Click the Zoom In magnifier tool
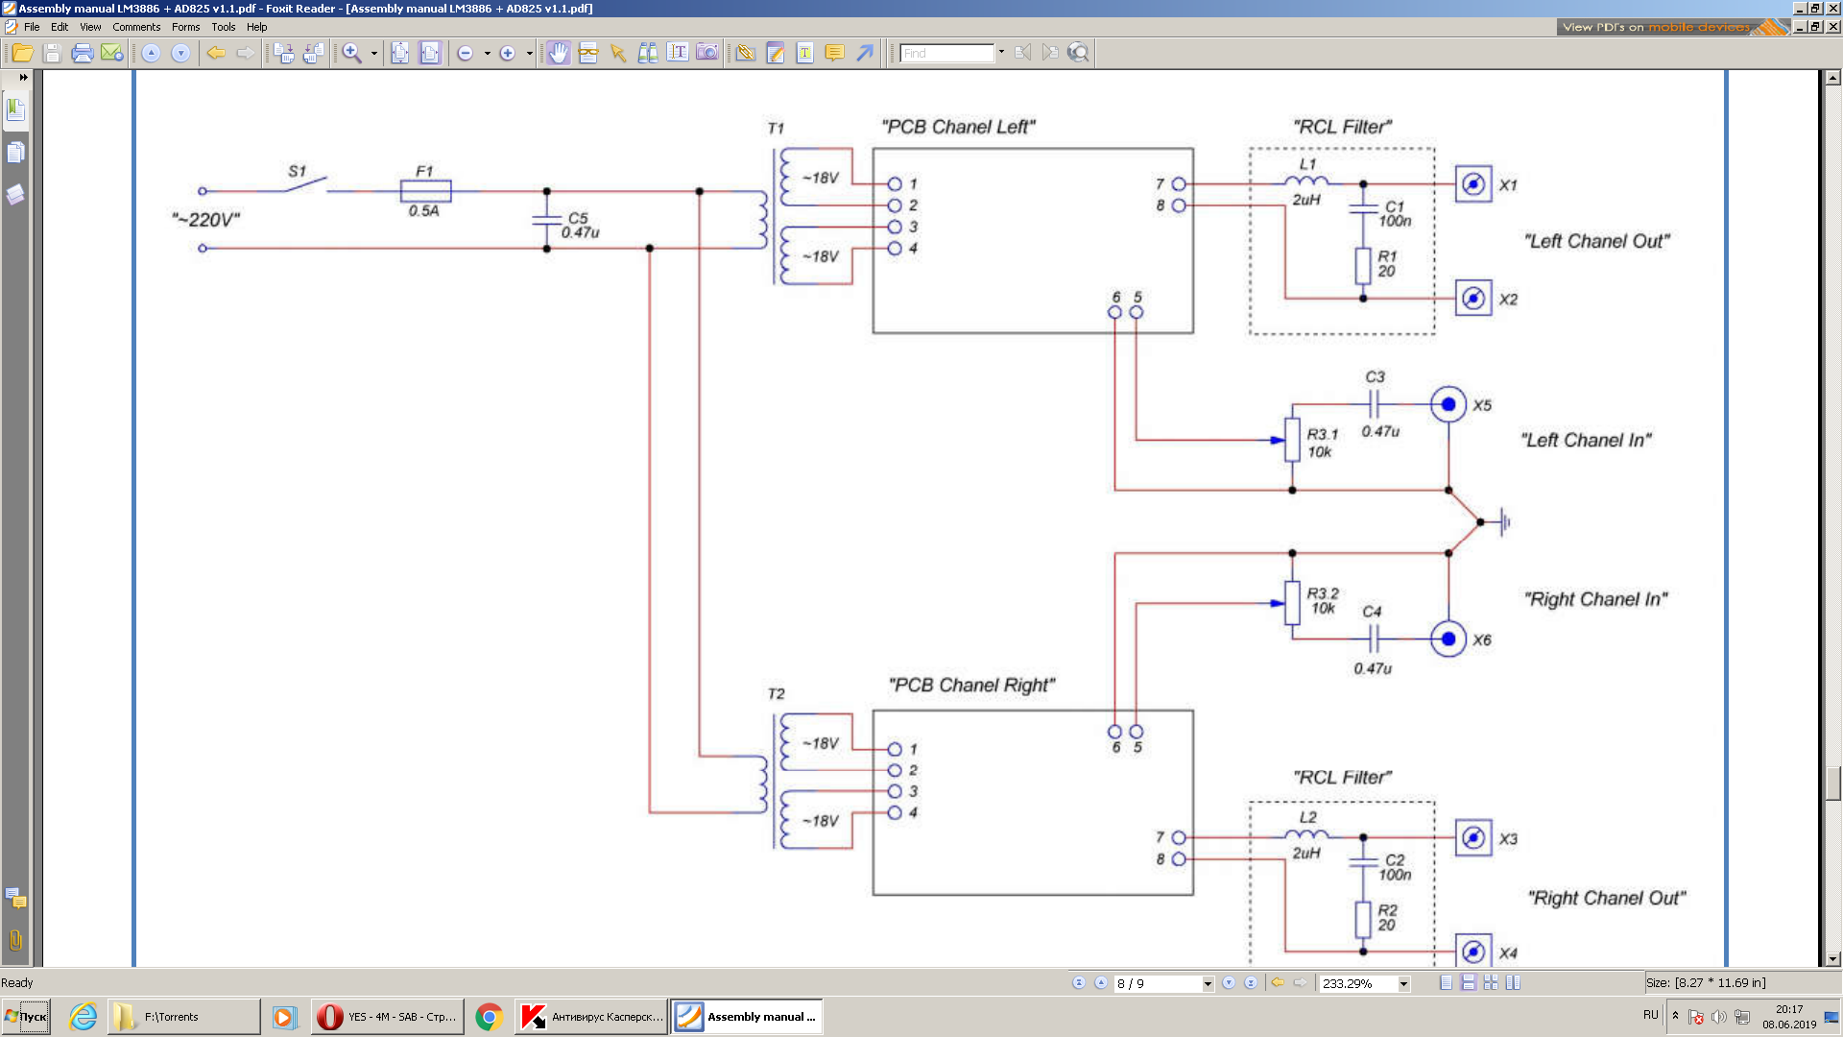 point(352,53)
